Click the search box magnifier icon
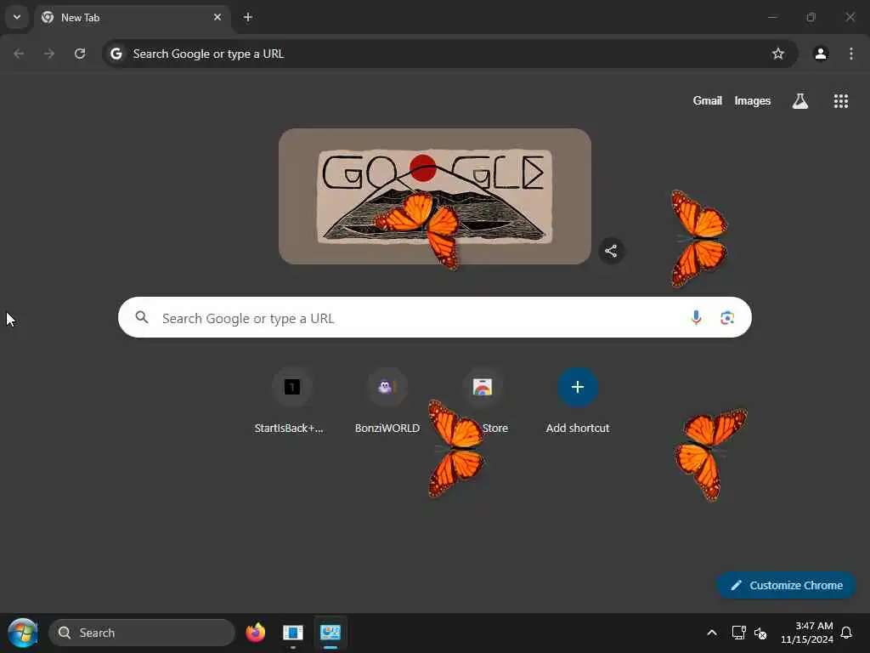870x653 pixels. (142, 317)
